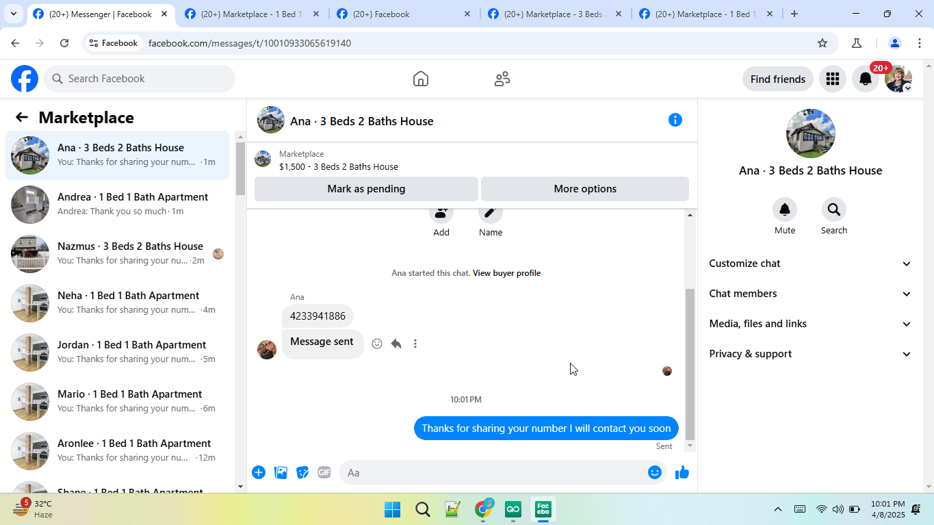Open the tab search dropdown arrow
This screenshot has width=934, height=525.
click(13, 14)
